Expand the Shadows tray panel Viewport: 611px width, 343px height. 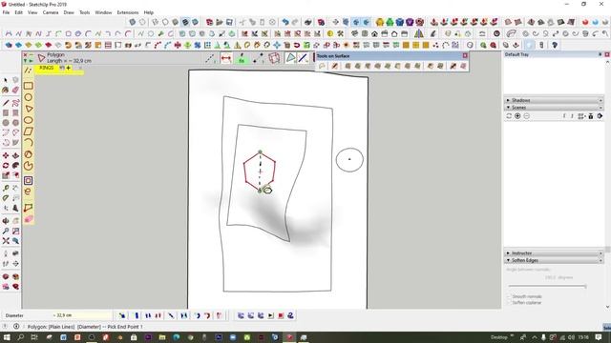click(508, 100)
